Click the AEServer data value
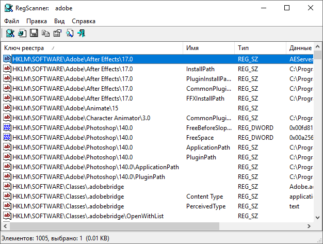This screenshot has width=323, height=244. pos(301,59)
